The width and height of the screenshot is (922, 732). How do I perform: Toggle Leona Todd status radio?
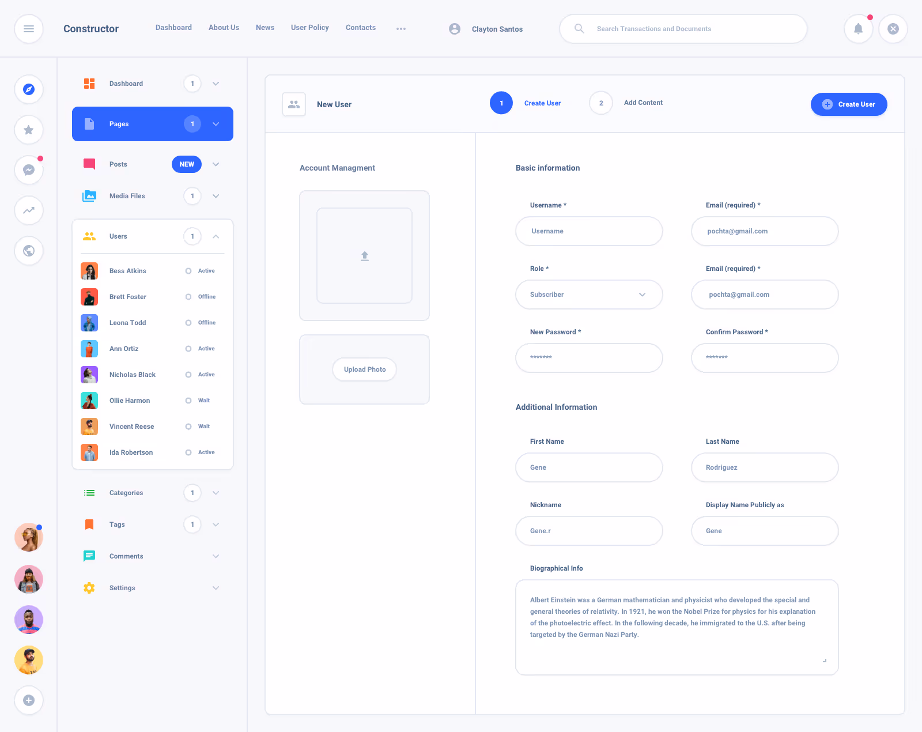188,323
